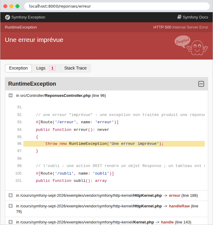The width and height of the screenshot is (213, 225).
Task: Click the Kernel.php file name
Action: point(144,222)
